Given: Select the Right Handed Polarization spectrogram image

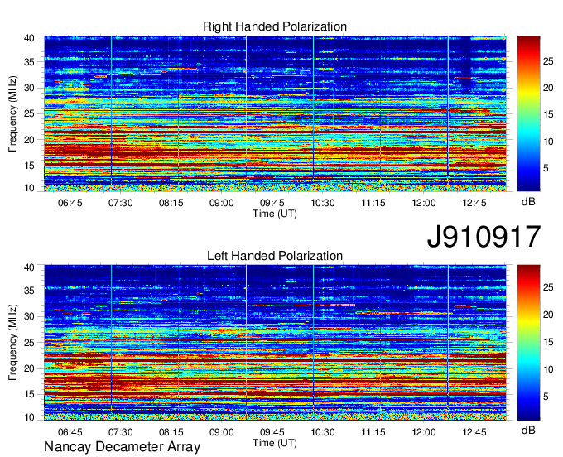Looking at the screenshot, I should pyautogui.click(x=275, y=113).
